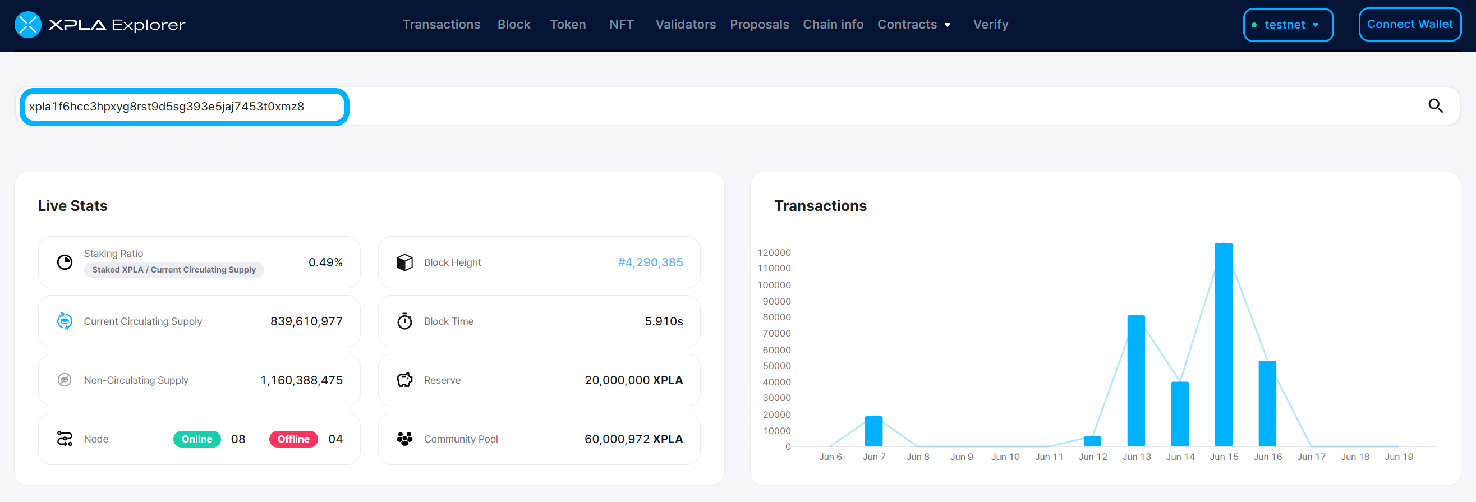The image size is (1476, 502).
Task: Click the Jun 7 bar in chart
Action: click(x=874, y=431)
